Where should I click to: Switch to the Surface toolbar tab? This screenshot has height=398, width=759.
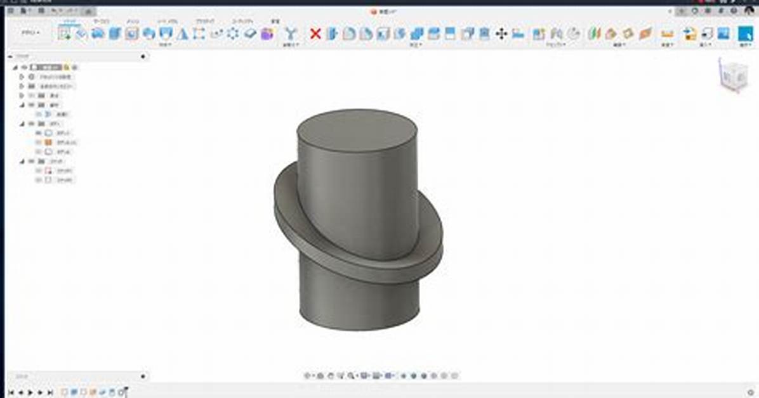tap(101, 22)
